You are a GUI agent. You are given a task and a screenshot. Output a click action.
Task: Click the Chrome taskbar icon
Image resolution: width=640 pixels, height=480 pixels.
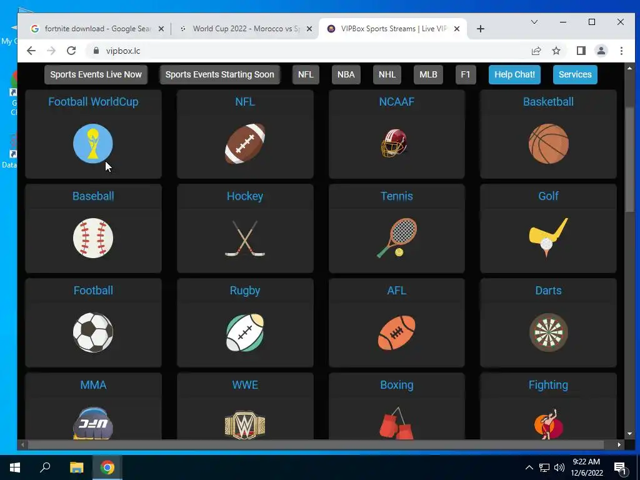click(x=107, y=467)
